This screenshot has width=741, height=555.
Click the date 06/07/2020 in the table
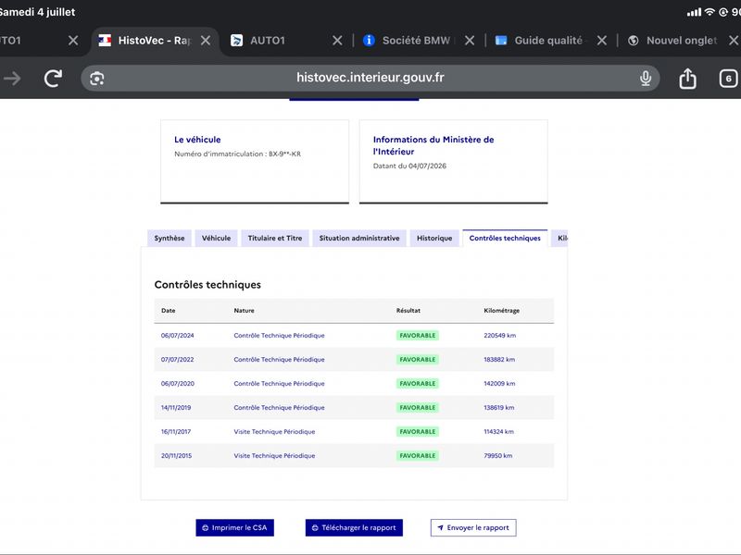coord(177,384)
